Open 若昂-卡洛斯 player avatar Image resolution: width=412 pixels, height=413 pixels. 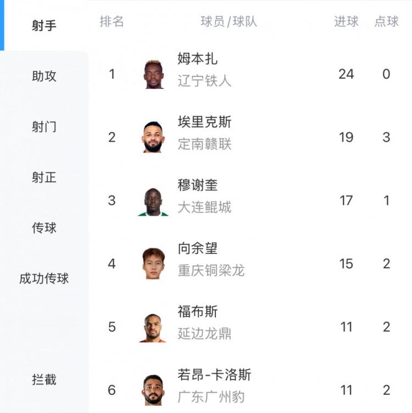(x=153, y=390)
